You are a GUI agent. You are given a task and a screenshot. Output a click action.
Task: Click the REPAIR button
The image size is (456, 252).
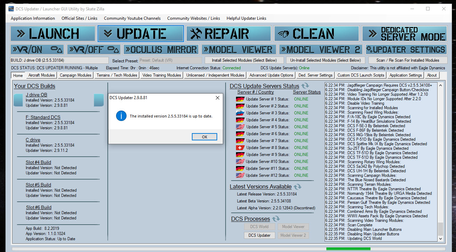(228, 34)
